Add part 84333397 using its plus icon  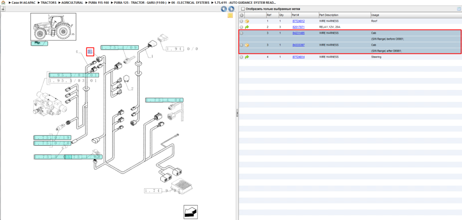click(x=241, y=45)
